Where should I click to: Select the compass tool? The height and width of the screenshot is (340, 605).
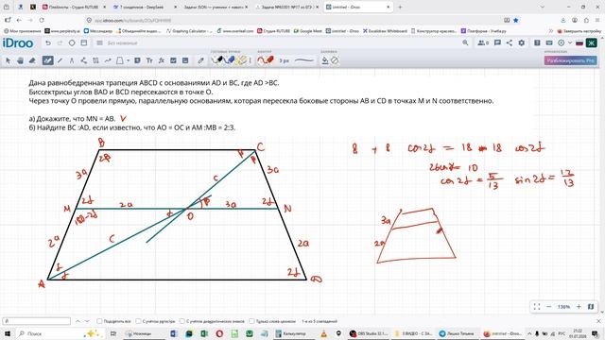(x=72, y=60)
